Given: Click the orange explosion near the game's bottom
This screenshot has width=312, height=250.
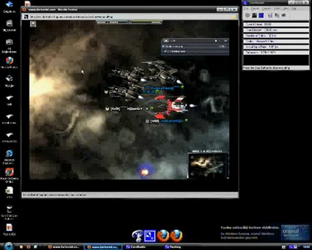Looking at the screenshot, I should point(145,172).
